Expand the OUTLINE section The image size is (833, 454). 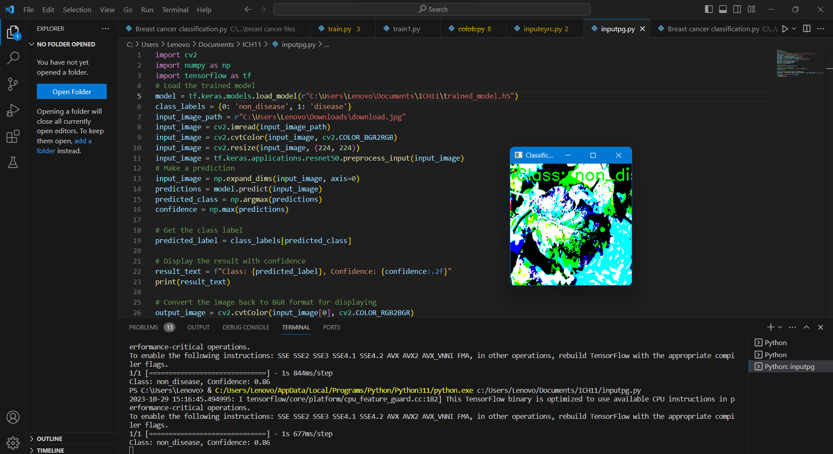[x=49, y=439]
